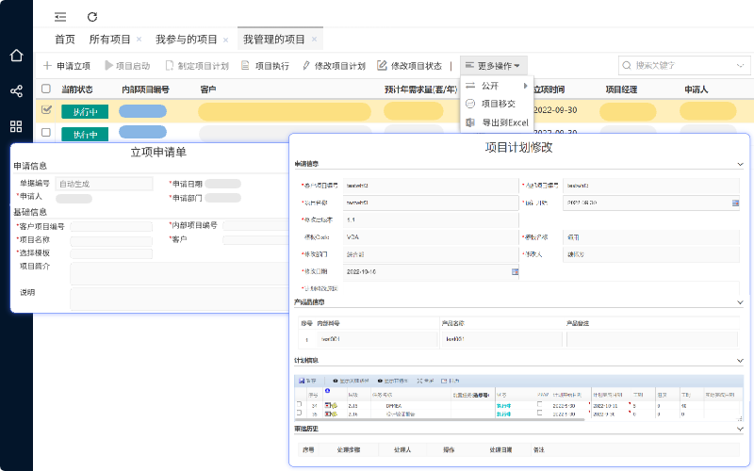Click the 修改项目状态 button
The image size is (754, 471).
tap(409, 66)
